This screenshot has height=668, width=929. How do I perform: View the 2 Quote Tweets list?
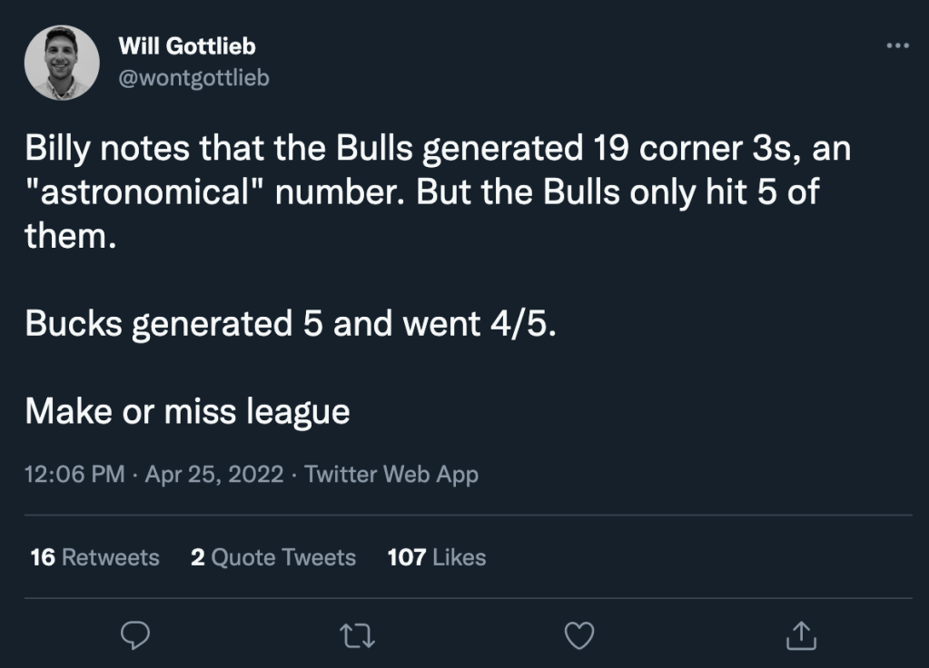coord(272,556)
